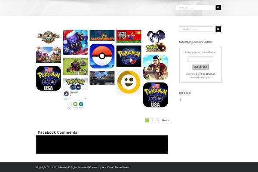The image size is (258, 172).
Task: Click the Facebook Comments heading
Action: [58, 132]
